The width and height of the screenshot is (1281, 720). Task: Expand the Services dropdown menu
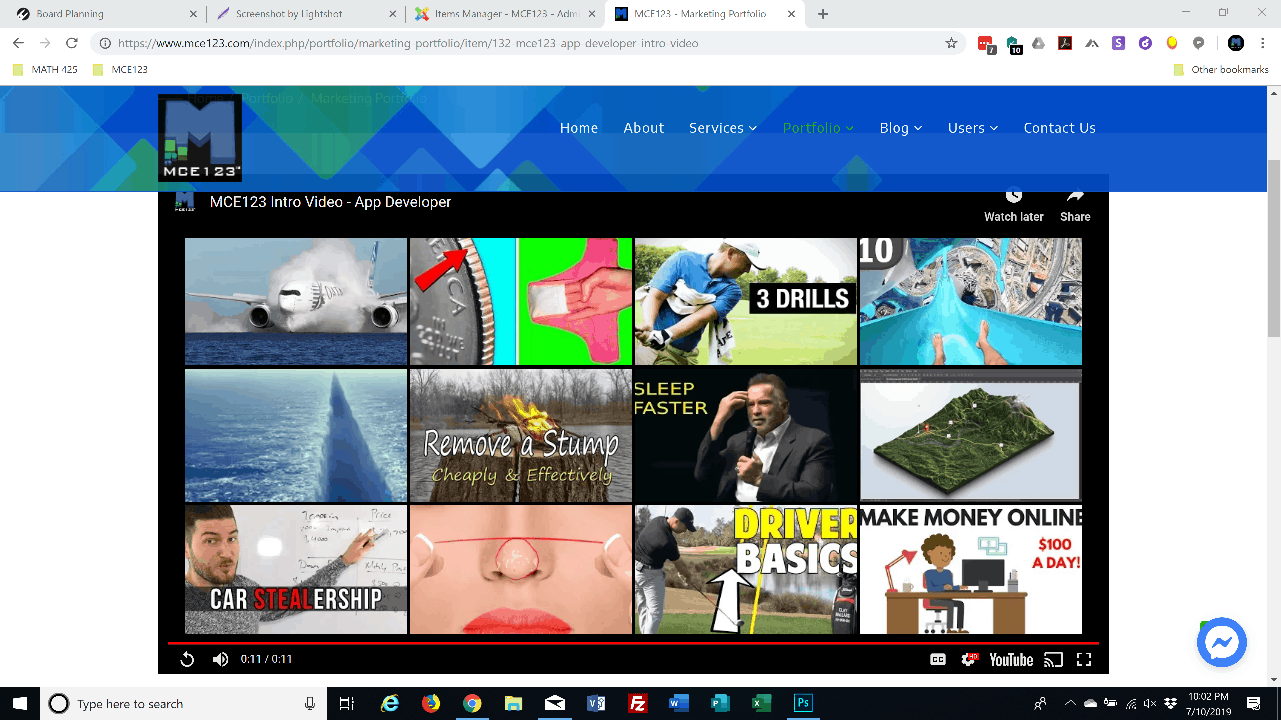tap(723, 128)
